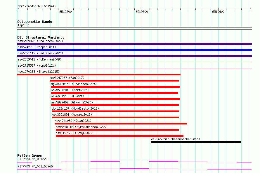Click the red bar under nsv5929462 (Almarri2020)
Viewport: 260px width, 173px height.
coord(115,105)
